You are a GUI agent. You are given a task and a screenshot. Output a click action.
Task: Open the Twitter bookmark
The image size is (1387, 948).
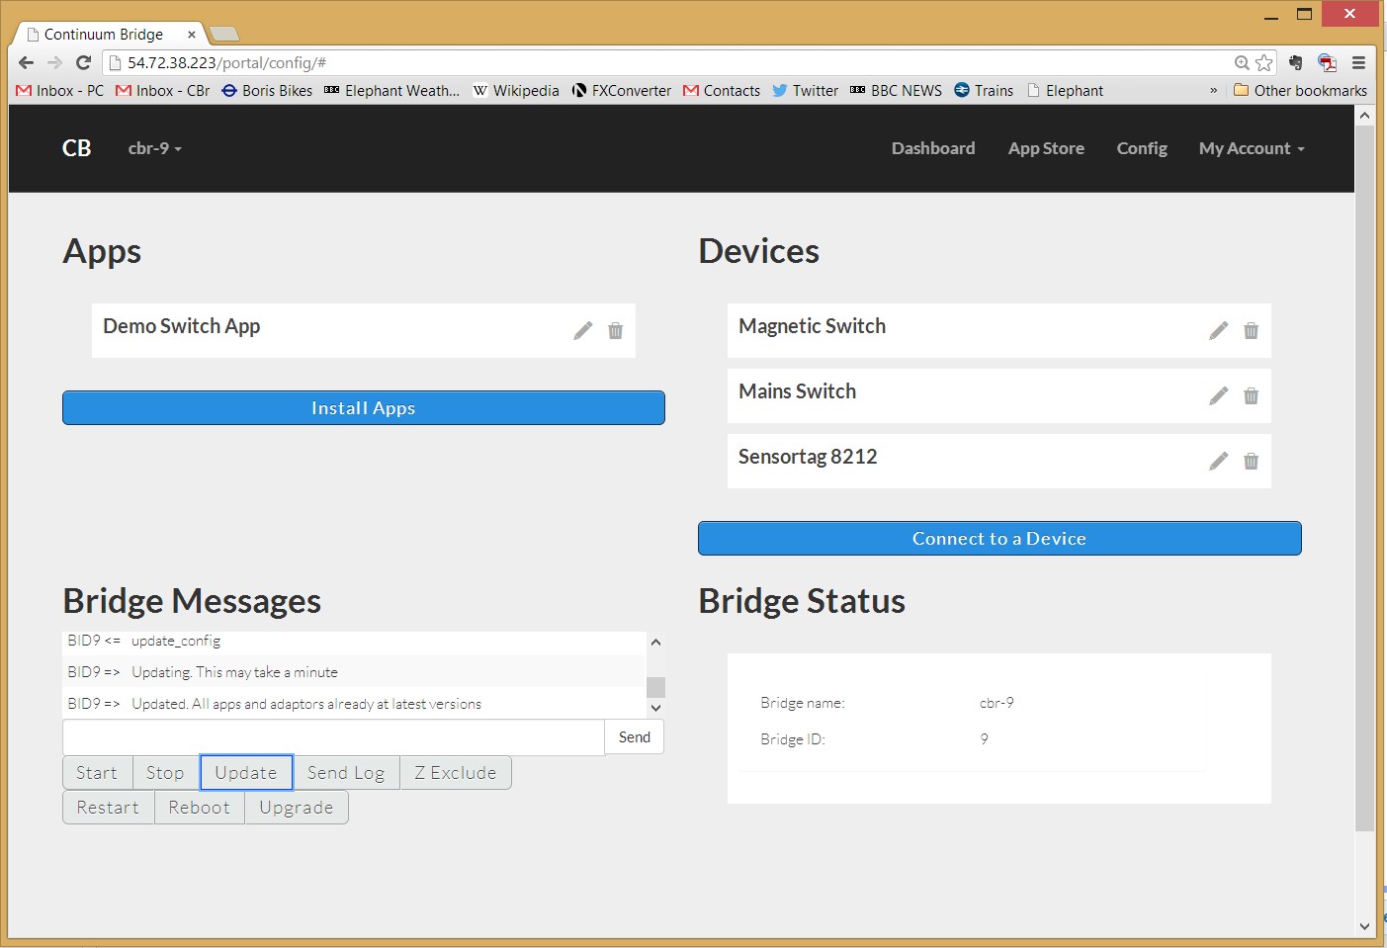coord(805,90)
